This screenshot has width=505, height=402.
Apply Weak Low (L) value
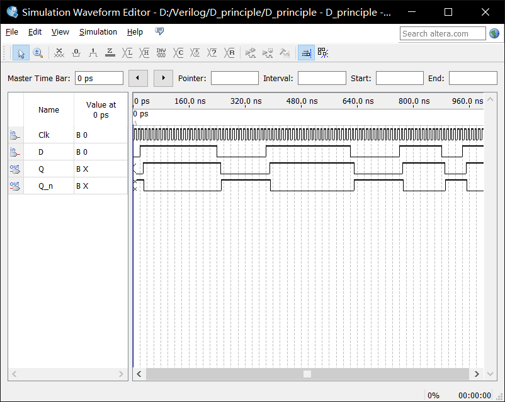[x=127, y=53]
